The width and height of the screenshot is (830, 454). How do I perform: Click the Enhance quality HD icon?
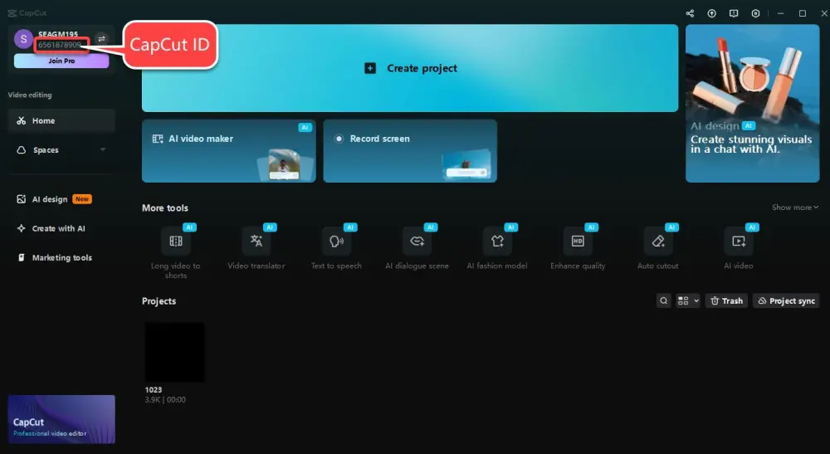click(578, 242)
